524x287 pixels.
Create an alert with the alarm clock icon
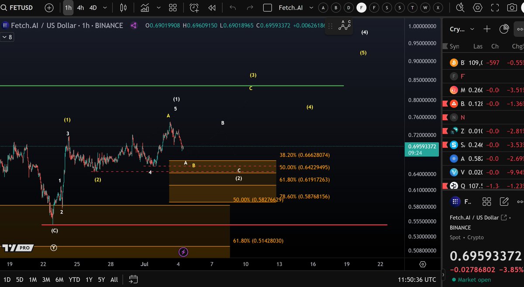(194, 7)
